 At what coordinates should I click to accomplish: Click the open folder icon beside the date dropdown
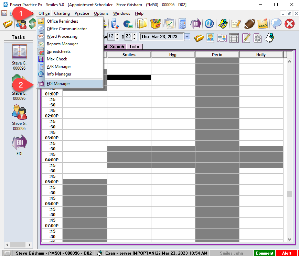[x=199, y=38]
